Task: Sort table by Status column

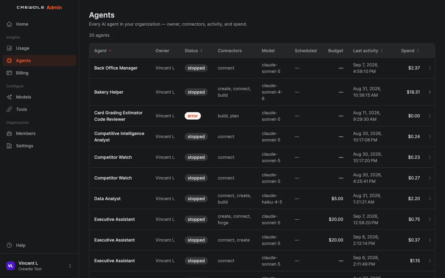Action: pos(193,51)
